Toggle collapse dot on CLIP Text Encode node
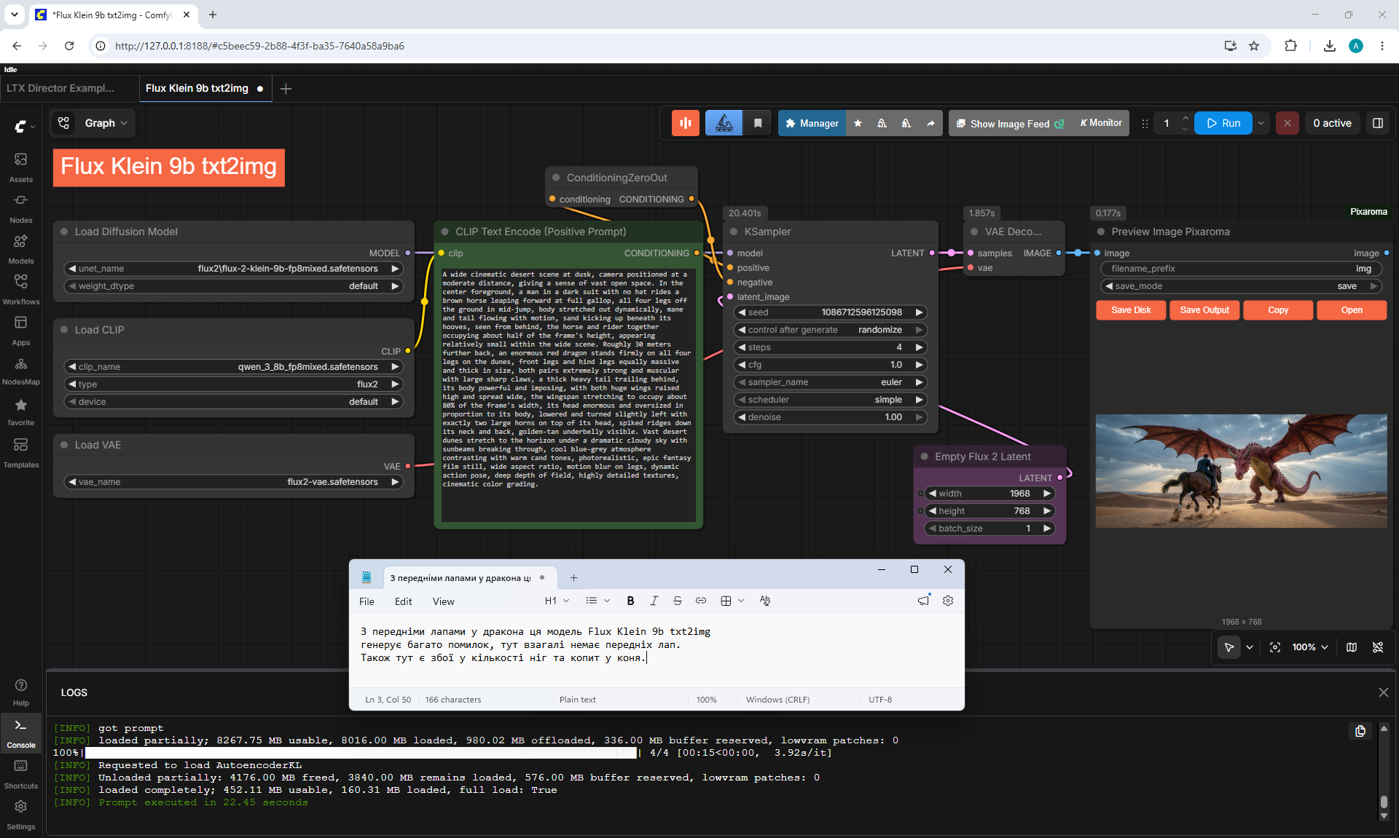The image size is (1399, 838). click(x=444, y=232)
